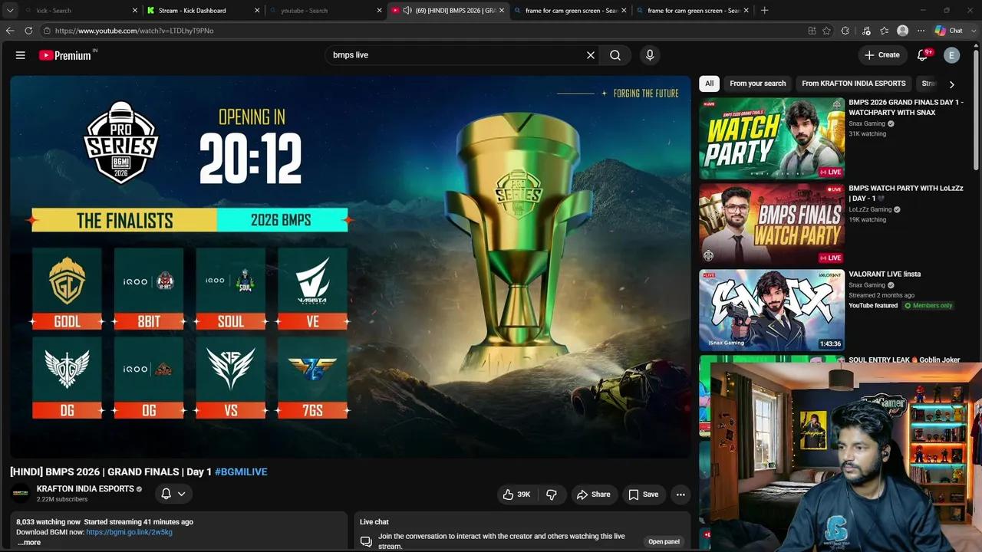This screenshot has height=552, width=982.
Task: Expand notification preferences chevron beside bell
Action: tap(182, 494)
